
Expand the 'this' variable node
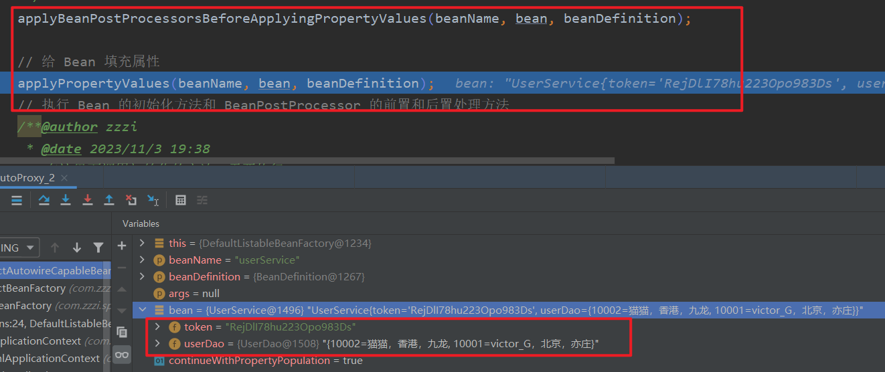pyautogui.click(x=142, y=243)
